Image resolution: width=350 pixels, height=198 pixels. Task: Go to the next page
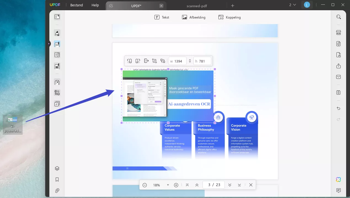(x=230, y=185)
